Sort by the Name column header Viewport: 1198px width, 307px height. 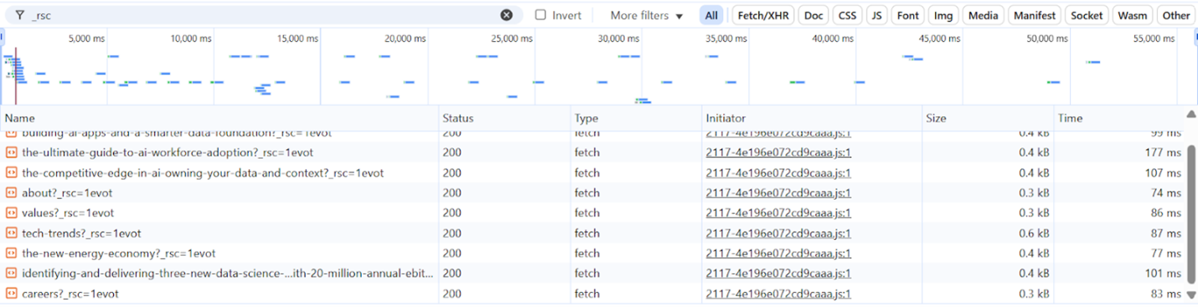(219, 118)
